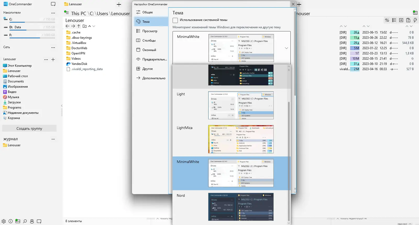
Task: Click the list view icon in right pane toolbar
Action: coord(394,20)
